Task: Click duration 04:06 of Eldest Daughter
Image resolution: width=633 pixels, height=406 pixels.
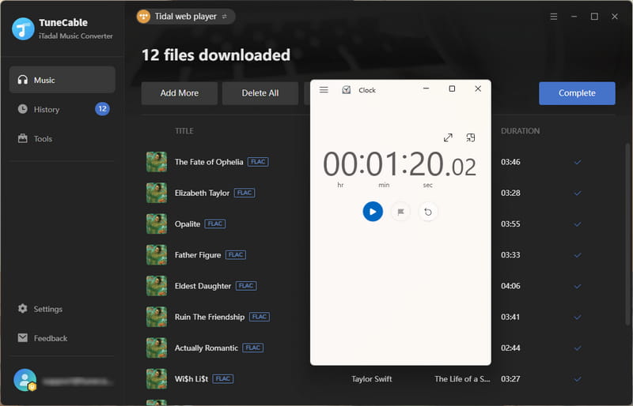Action: (510, 286)
